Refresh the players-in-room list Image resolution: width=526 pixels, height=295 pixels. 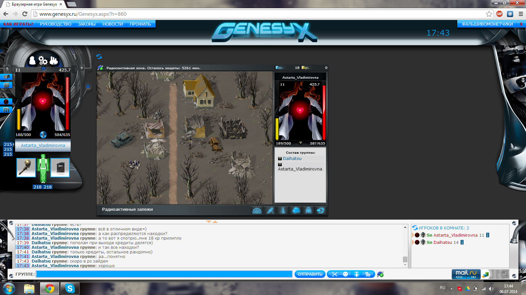click(415, 228)
